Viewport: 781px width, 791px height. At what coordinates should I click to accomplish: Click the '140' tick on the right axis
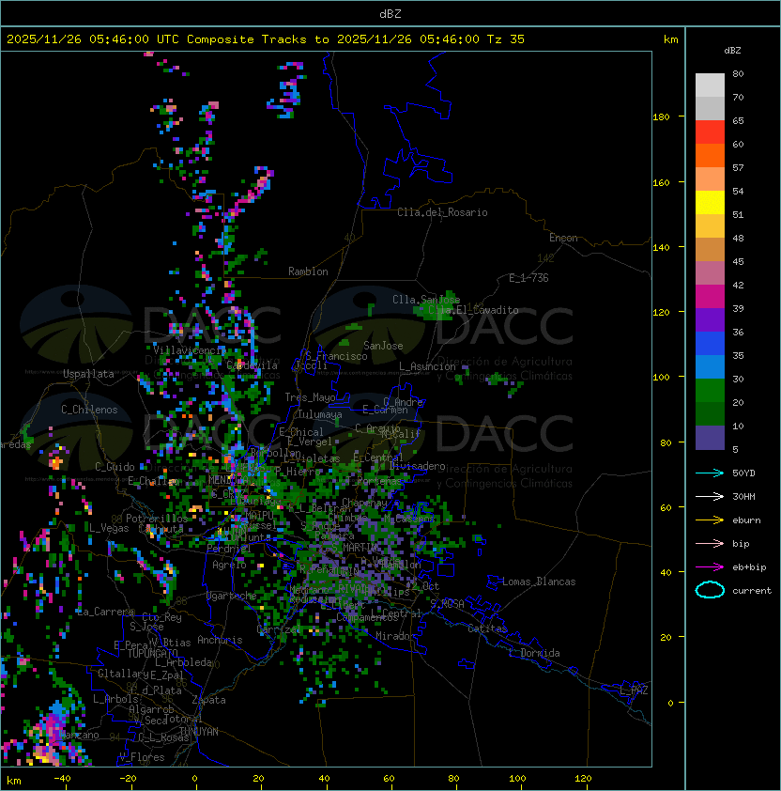point(661,247)
